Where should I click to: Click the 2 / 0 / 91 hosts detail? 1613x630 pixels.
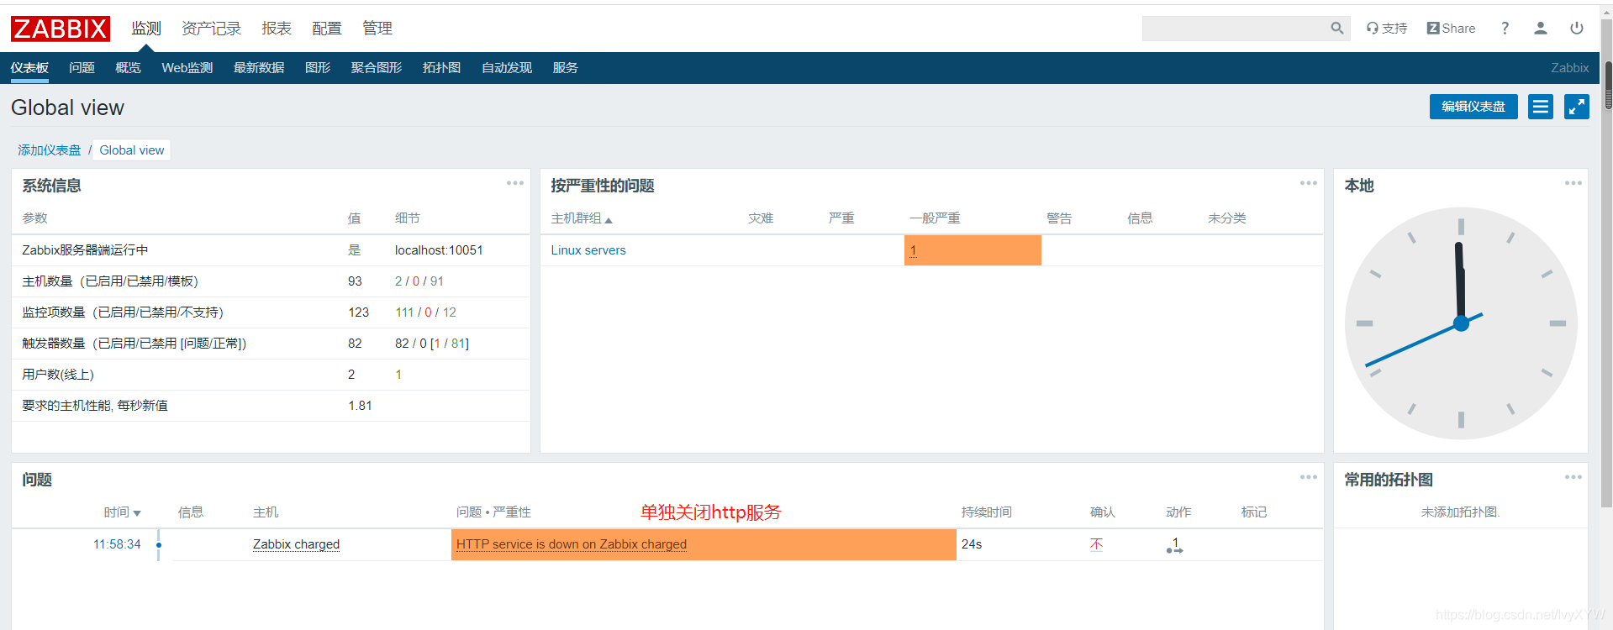419,281
